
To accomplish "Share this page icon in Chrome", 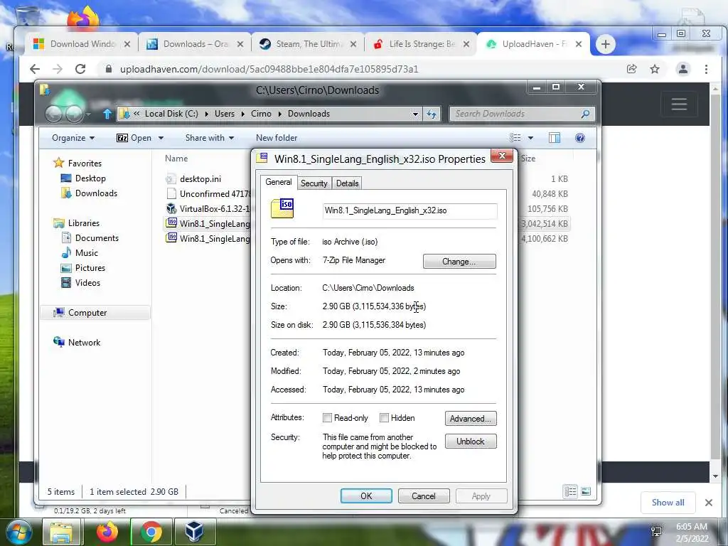I will pyautogui.click(x=631, y=69).
